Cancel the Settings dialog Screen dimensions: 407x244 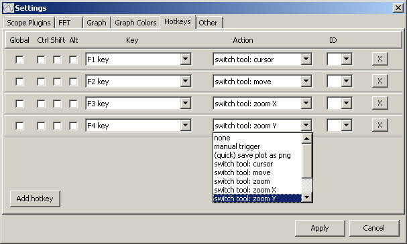(373, 228)
